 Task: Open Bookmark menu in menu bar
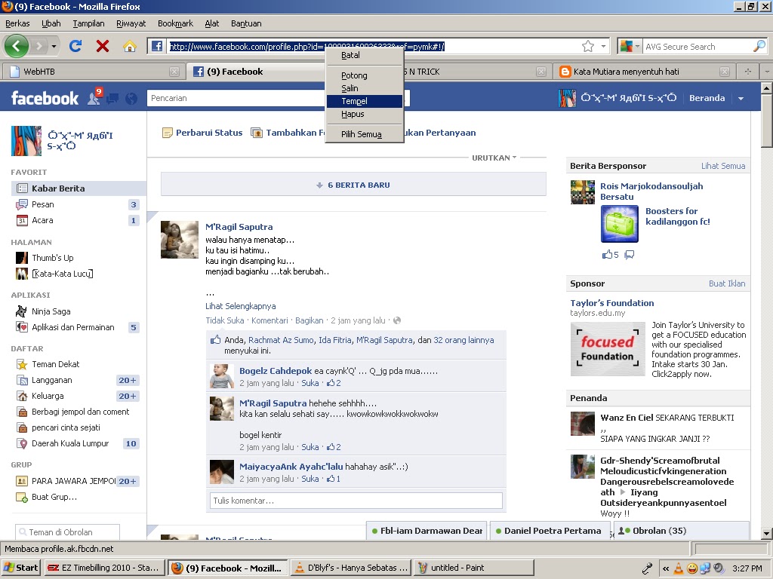tap(175, 23)
